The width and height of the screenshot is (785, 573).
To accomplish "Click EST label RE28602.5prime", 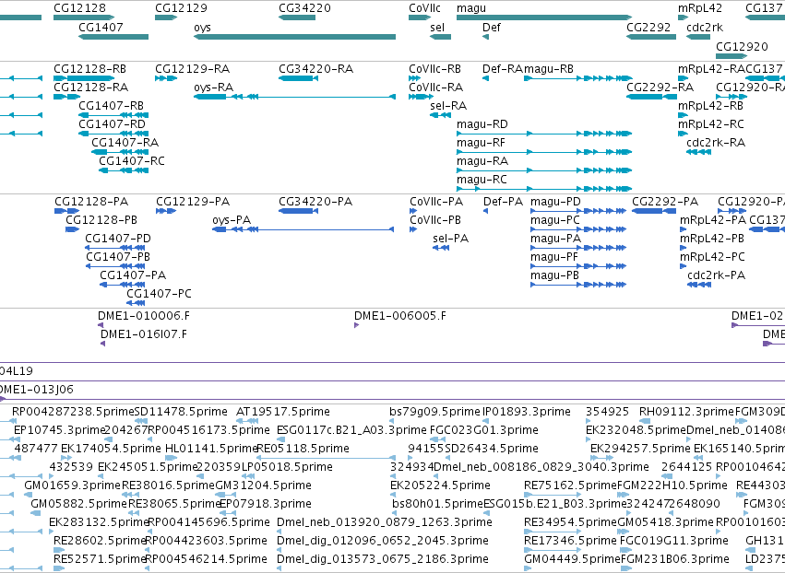I will (100, 541).
